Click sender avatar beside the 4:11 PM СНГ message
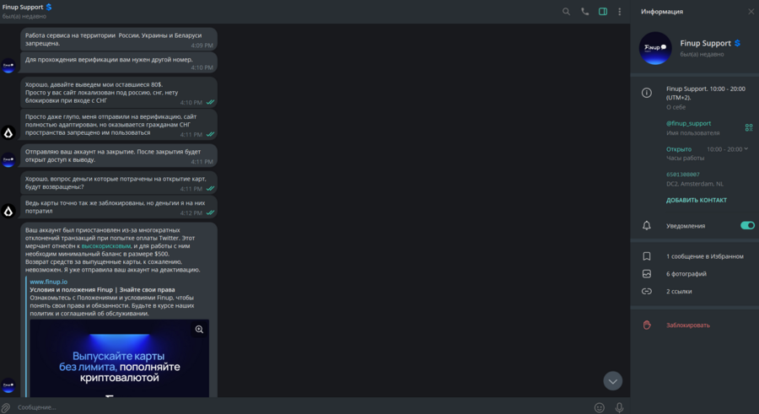The height and width of the screenshot is (414, 759). tap(8, 132)
